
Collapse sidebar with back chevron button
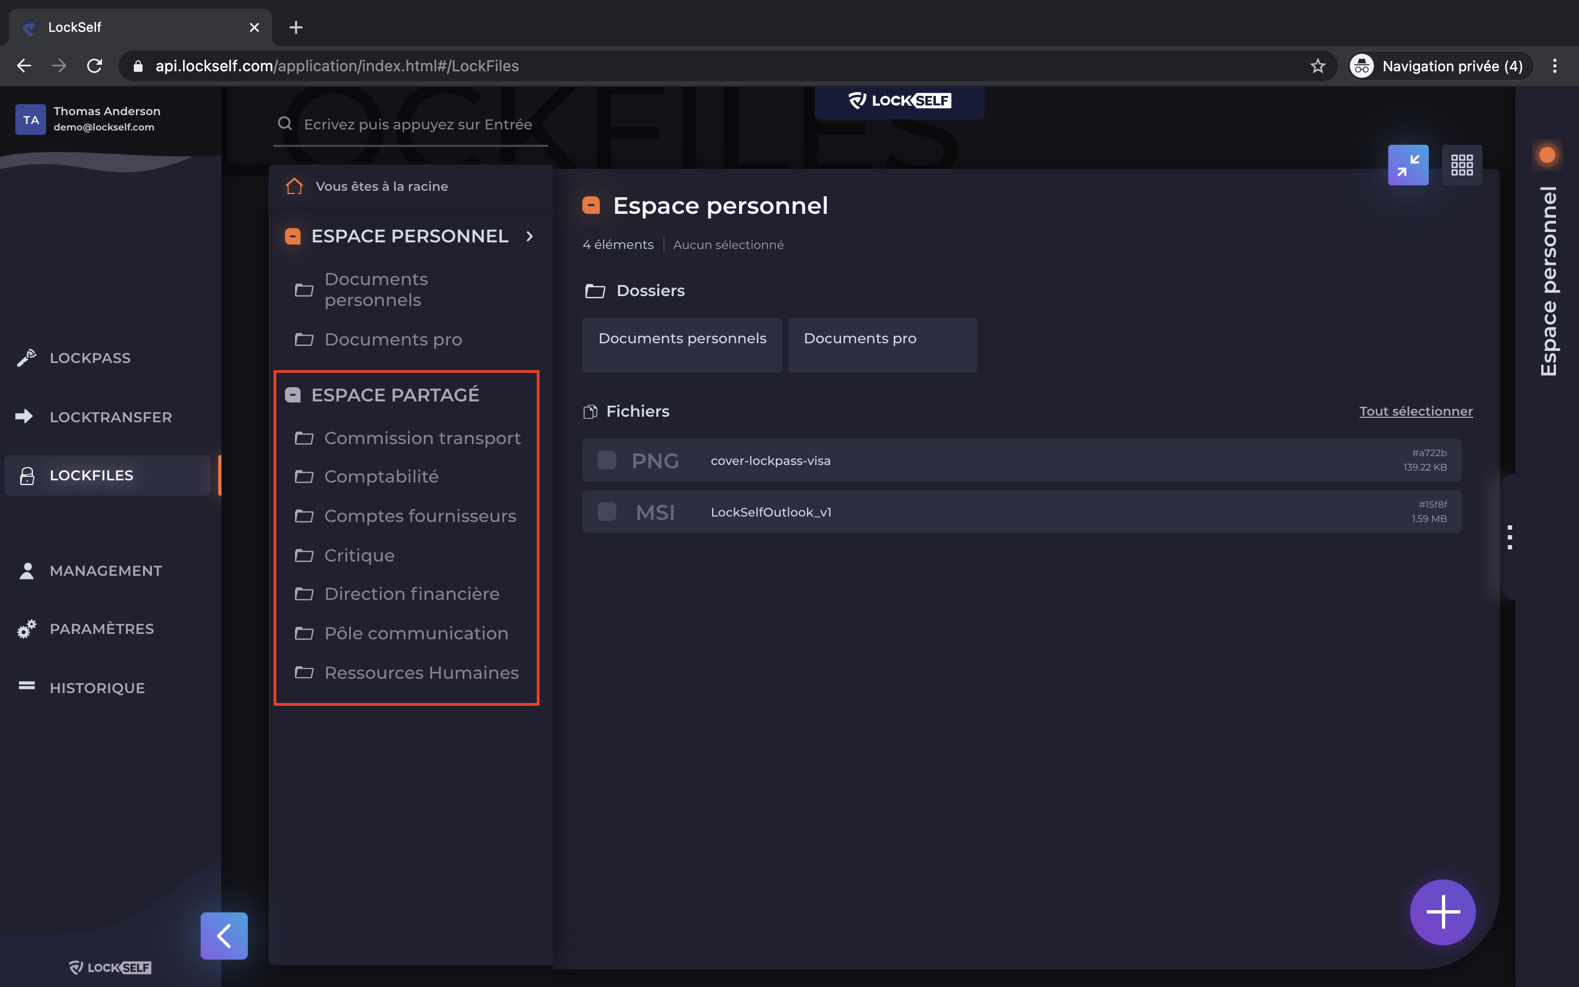click(224, 935)
